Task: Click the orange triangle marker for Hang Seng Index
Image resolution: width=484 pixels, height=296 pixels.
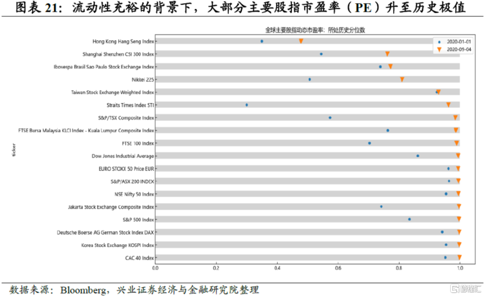Action: (x=301, y=41)
